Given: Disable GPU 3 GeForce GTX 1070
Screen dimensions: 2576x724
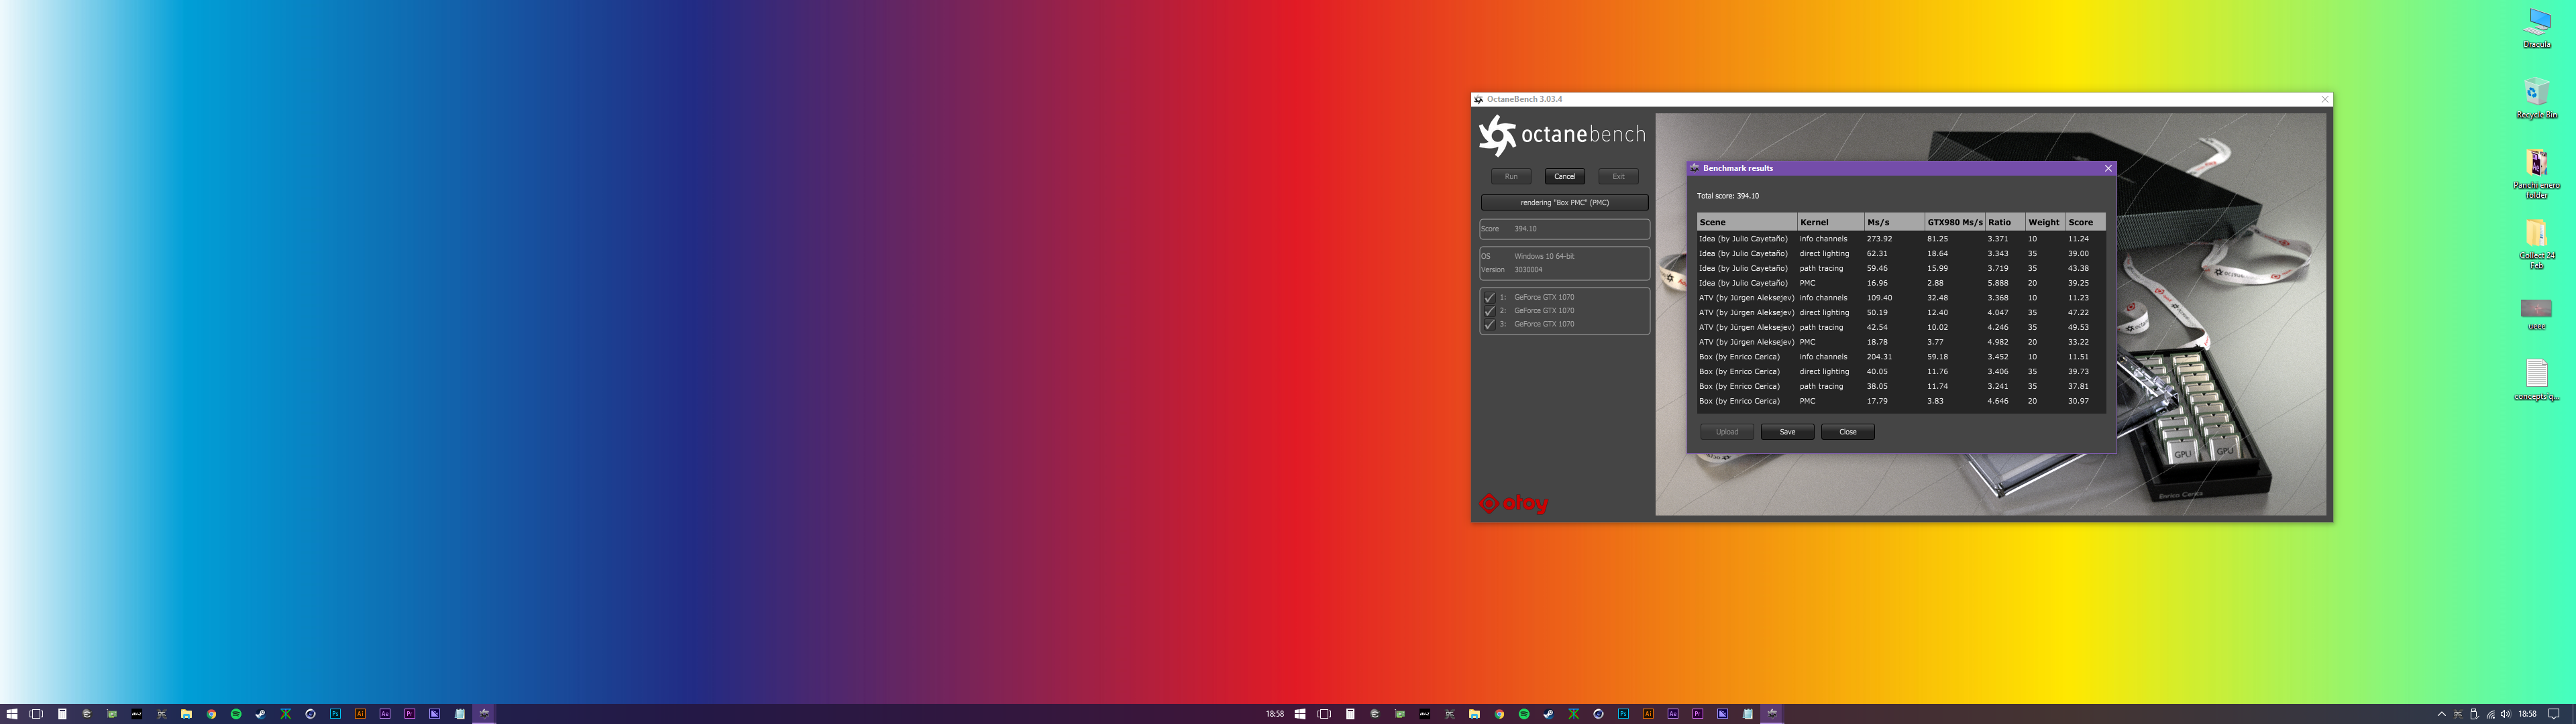Looking at the screenshot, I should 1489,324.
